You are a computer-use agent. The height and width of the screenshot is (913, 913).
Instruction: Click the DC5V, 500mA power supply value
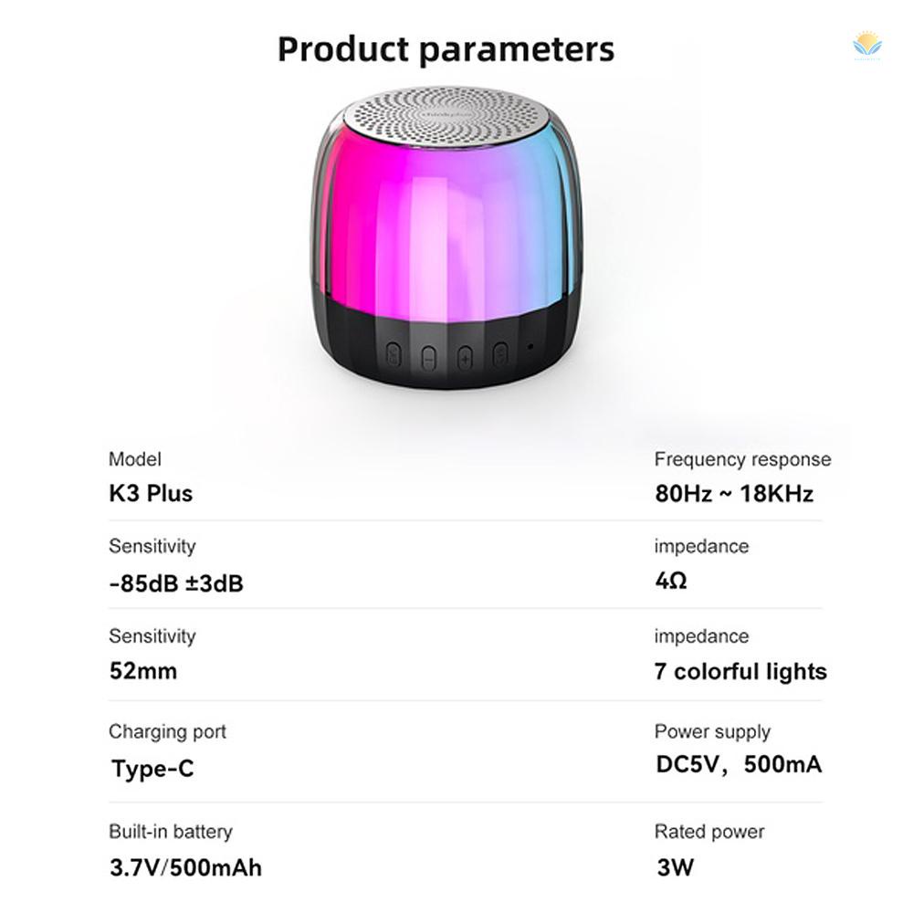[739, 764]
